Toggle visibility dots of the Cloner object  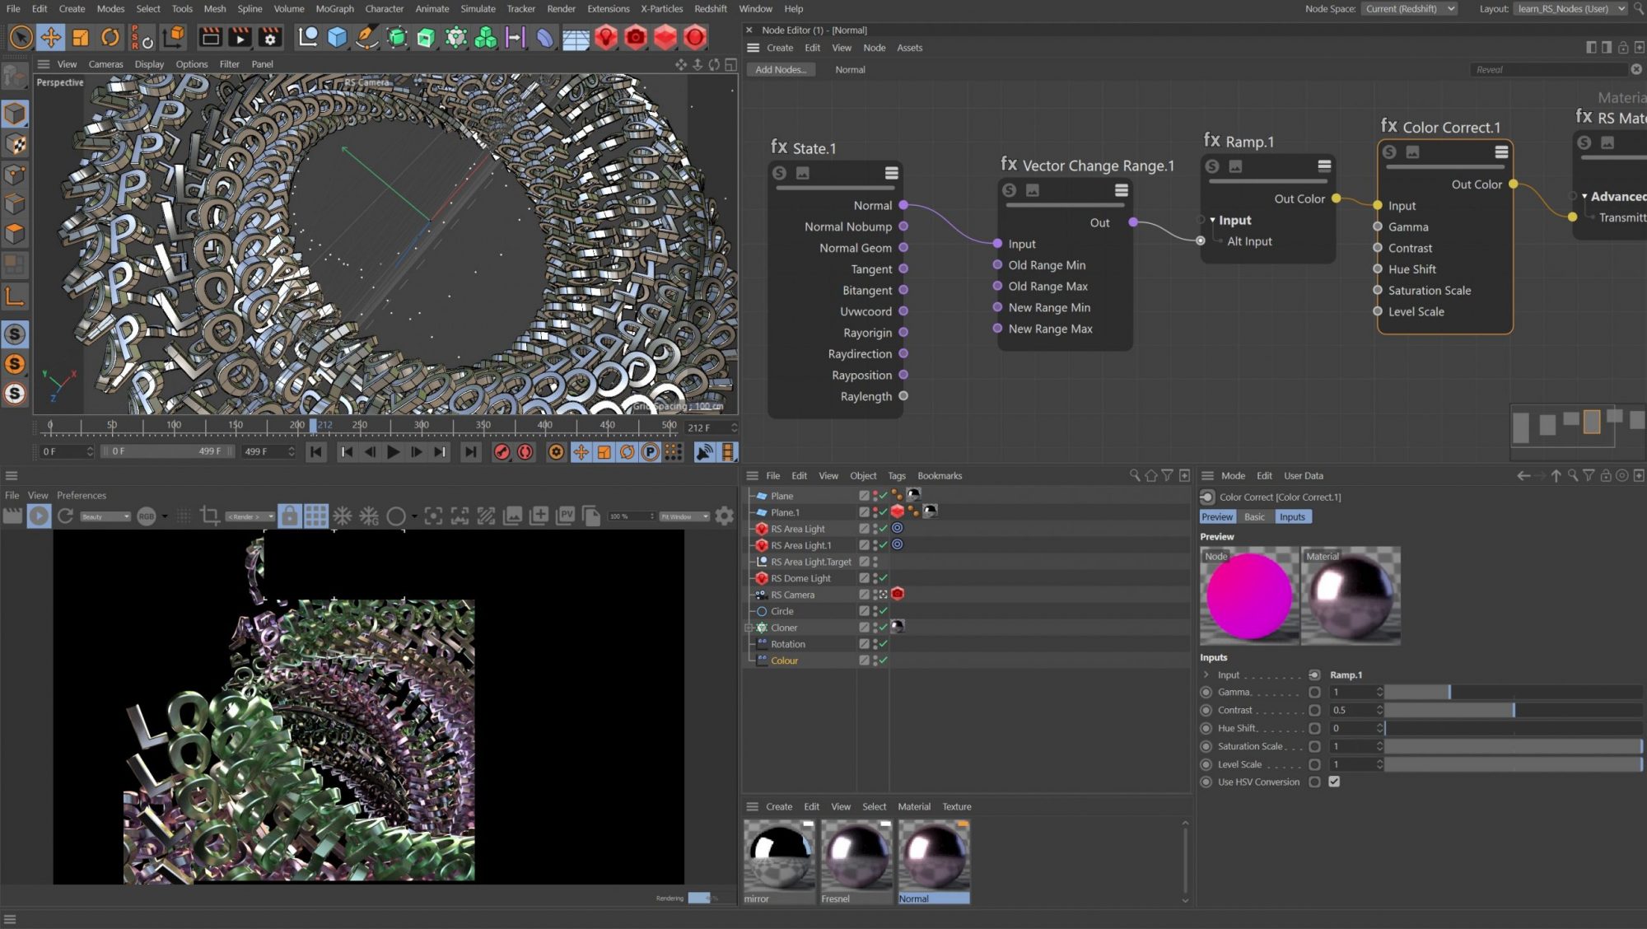click(x=875, y=628)
